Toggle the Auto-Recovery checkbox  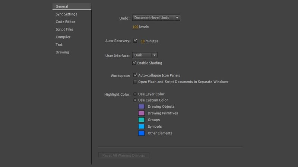[135, 41]
